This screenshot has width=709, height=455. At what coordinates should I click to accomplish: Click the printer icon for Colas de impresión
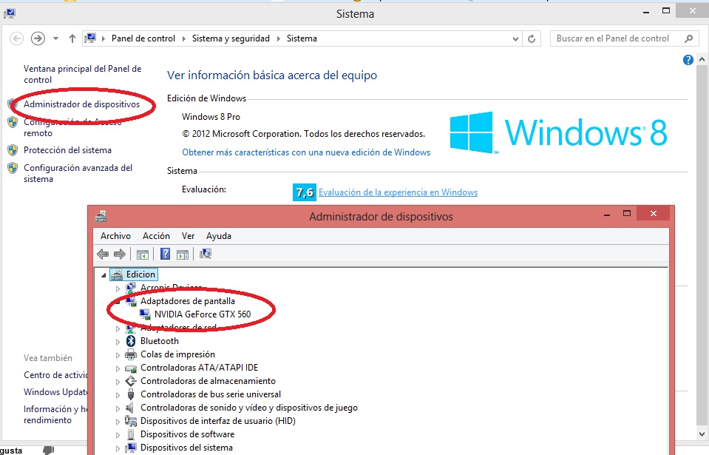click(x=131, y=354)
